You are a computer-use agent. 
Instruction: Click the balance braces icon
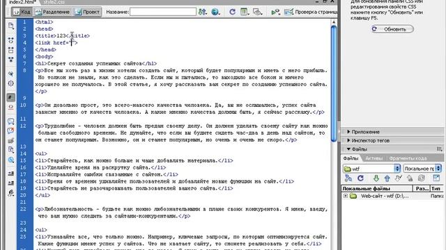[11, 83]
